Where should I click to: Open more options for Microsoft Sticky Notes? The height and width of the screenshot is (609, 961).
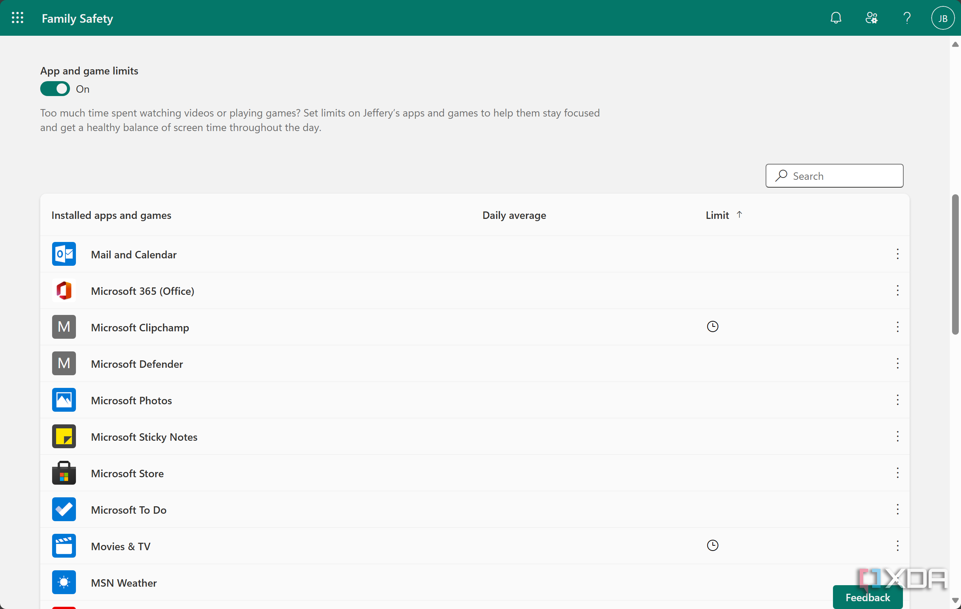[898, 436]
